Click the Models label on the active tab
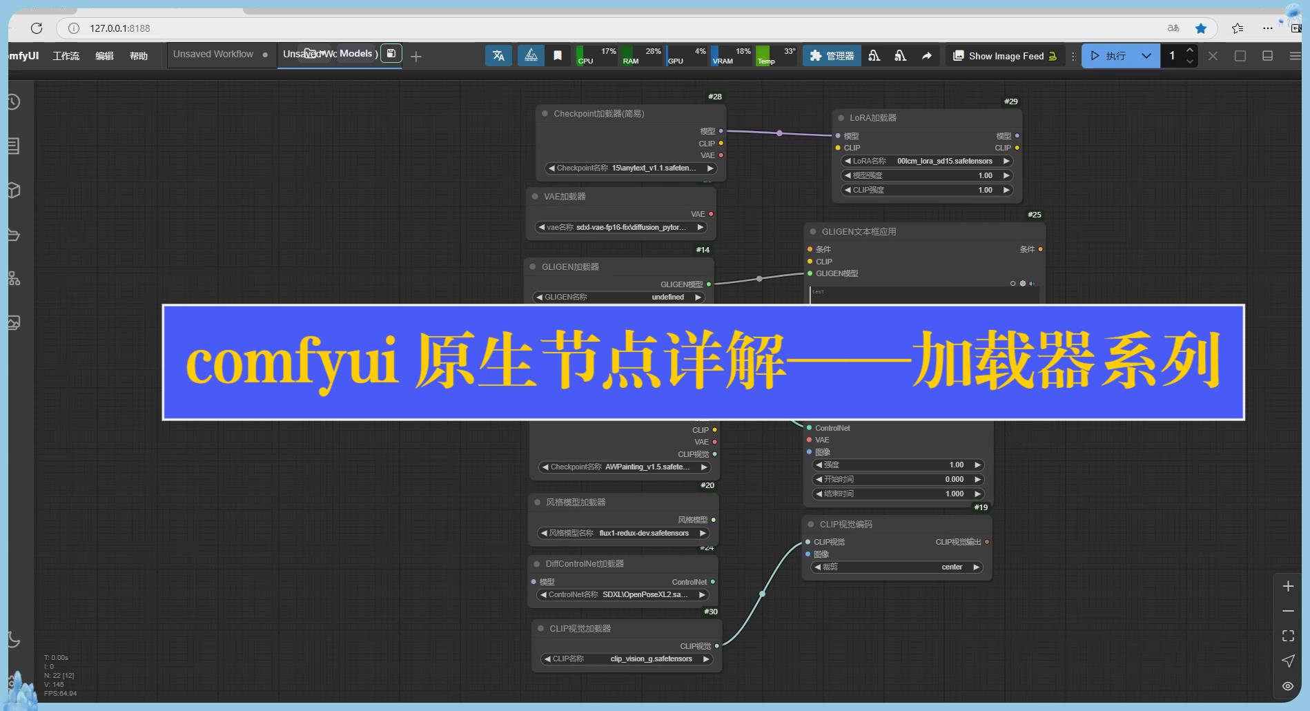The width and height of the screenshot is (1310, 711). click(x=356, y=53)
